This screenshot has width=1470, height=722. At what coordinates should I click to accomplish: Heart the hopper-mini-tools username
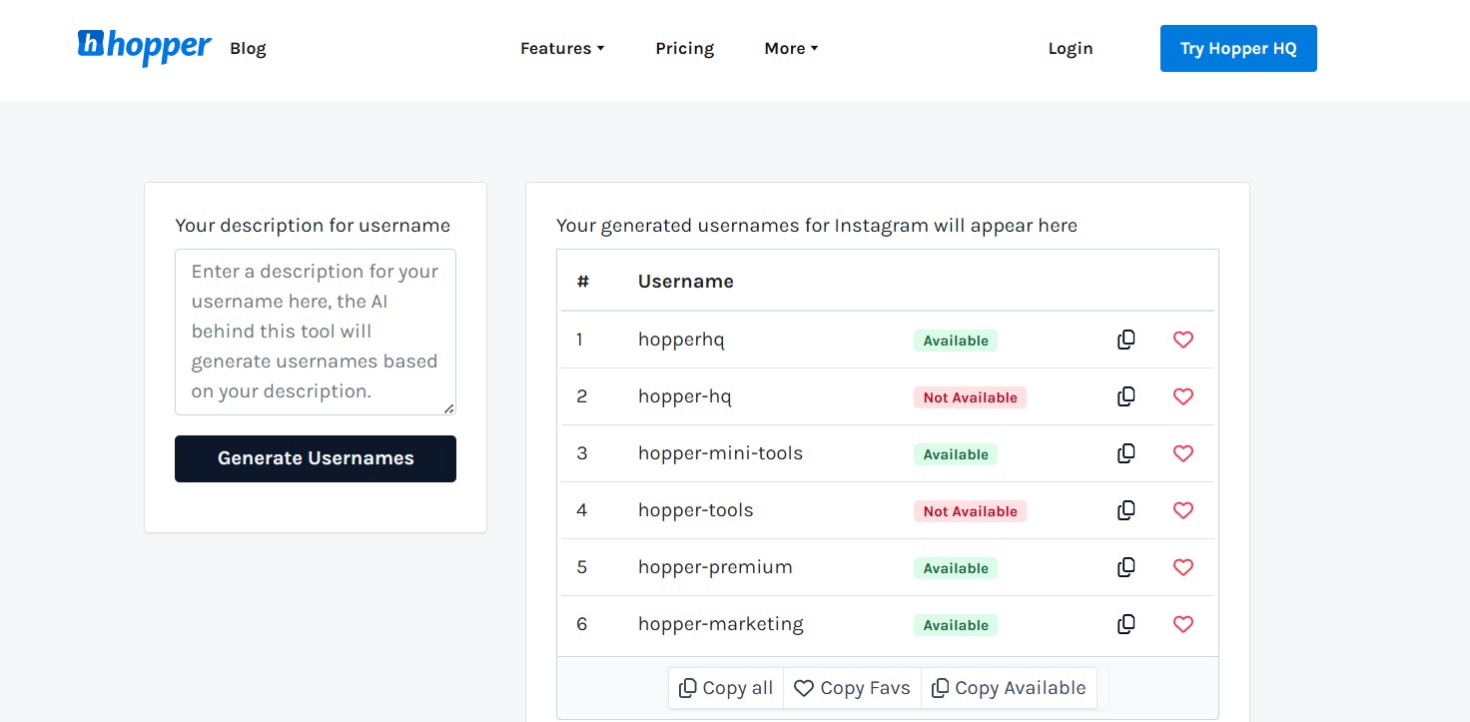(x=1183, y=453)
